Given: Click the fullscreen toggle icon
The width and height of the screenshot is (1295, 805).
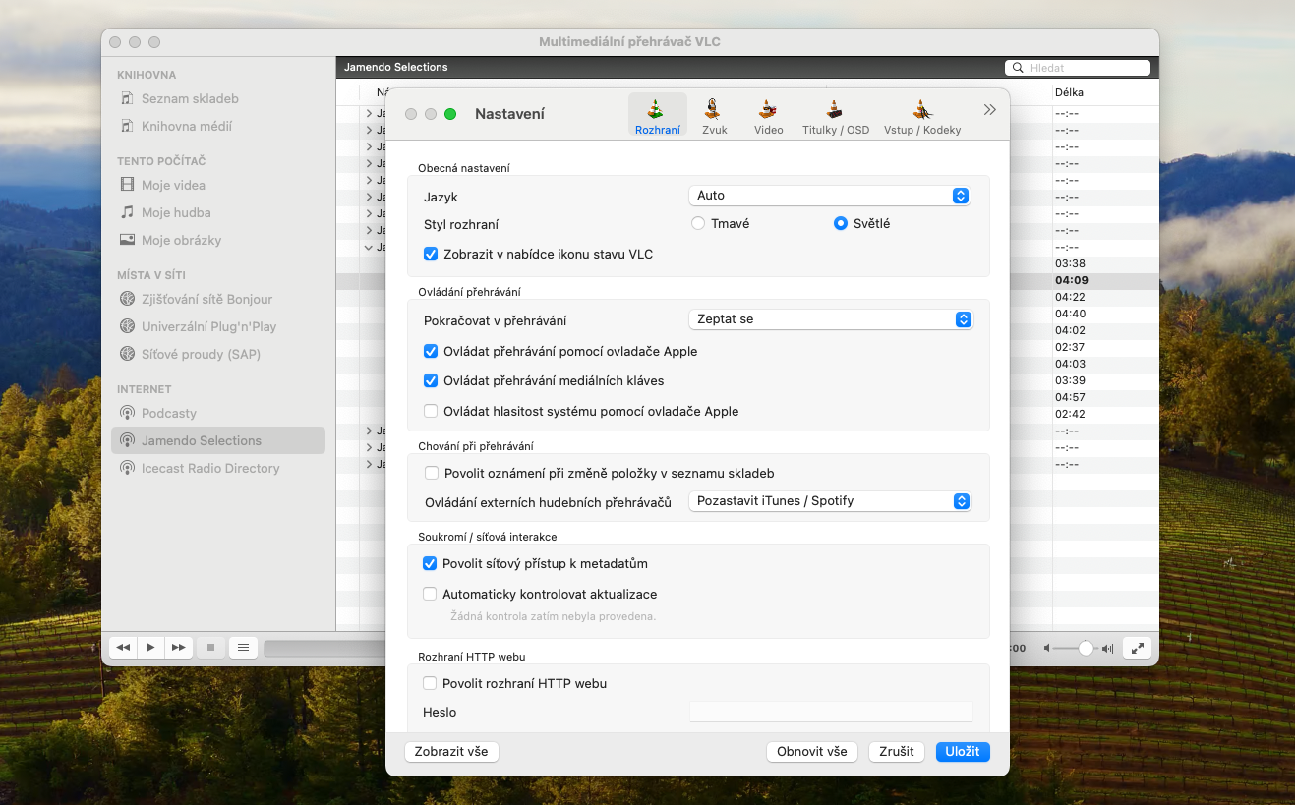Looking at the screenshot, I should (1137, 648).
